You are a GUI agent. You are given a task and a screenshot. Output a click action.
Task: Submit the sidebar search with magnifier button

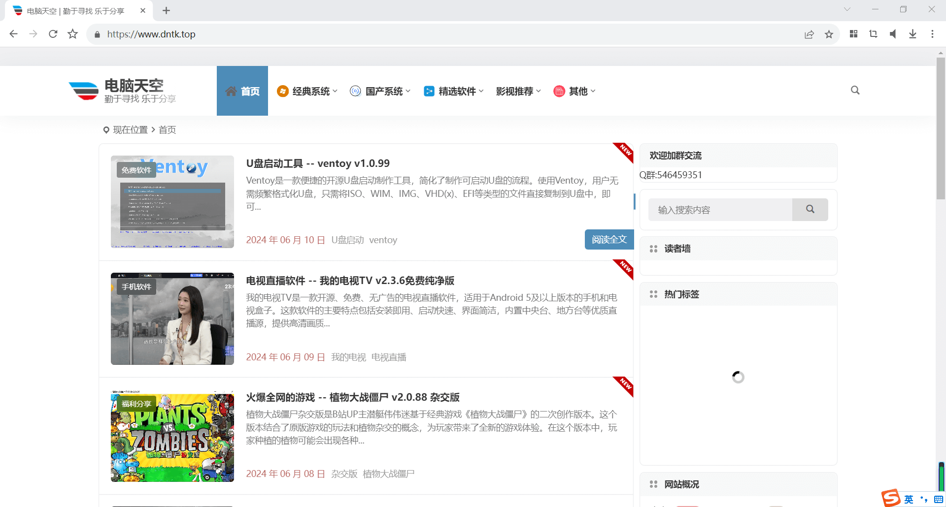pyautogui.click(x=810, y=210)
